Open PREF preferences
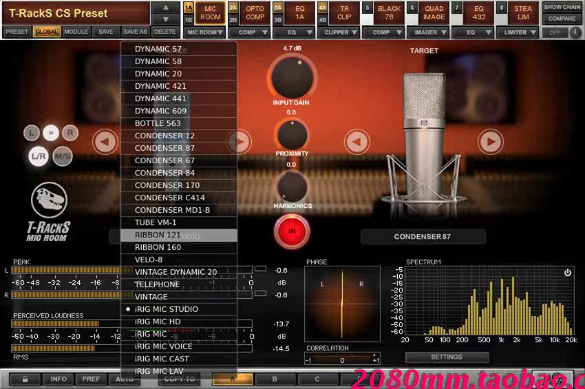Image resolution: width=585 pixels, height=389 pixels. point(91,379)
